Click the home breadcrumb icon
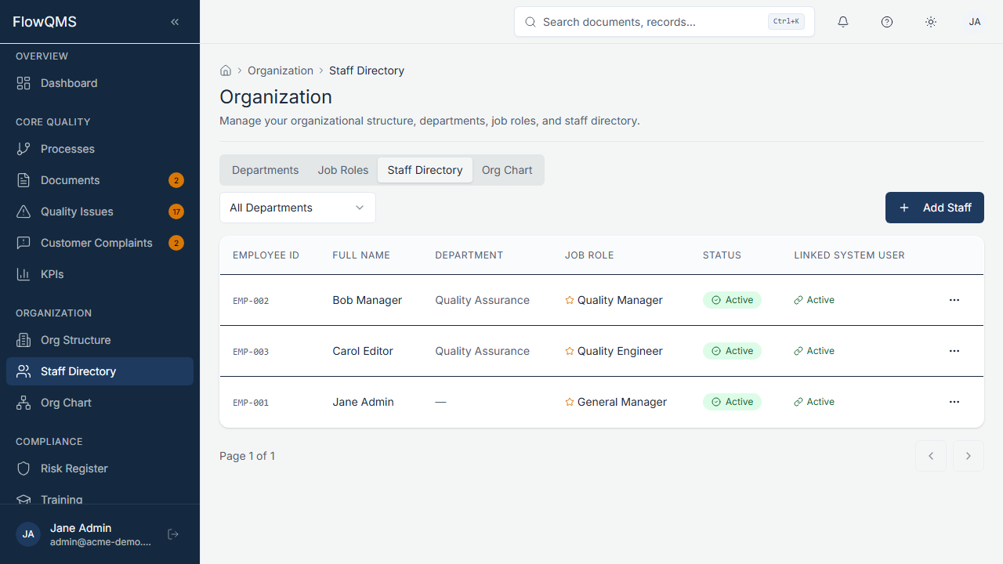Viewport: 1003px width, 564px height. pos(226,70)
